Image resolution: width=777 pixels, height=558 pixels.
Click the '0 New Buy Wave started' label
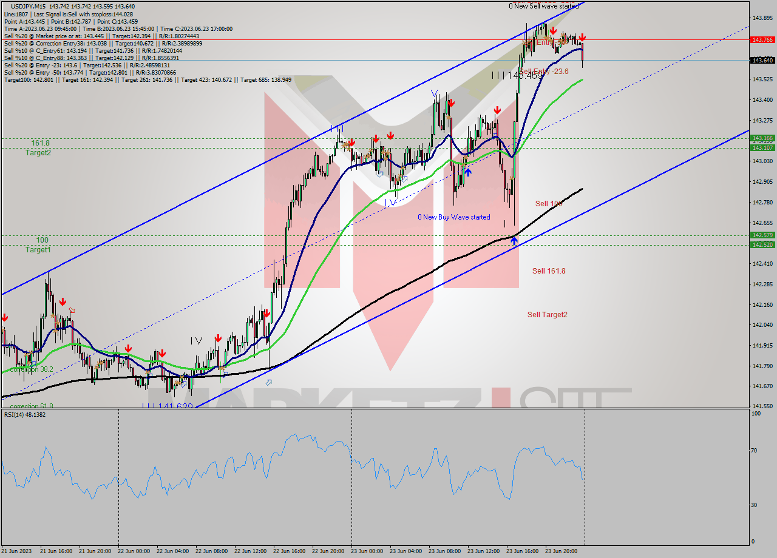pyautogui.click(x=454, y=217)
